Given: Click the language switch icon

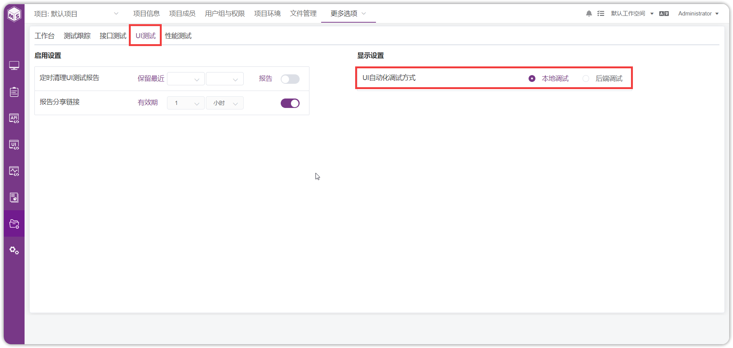Looking at the screenshot, I should tap(664, 14).
